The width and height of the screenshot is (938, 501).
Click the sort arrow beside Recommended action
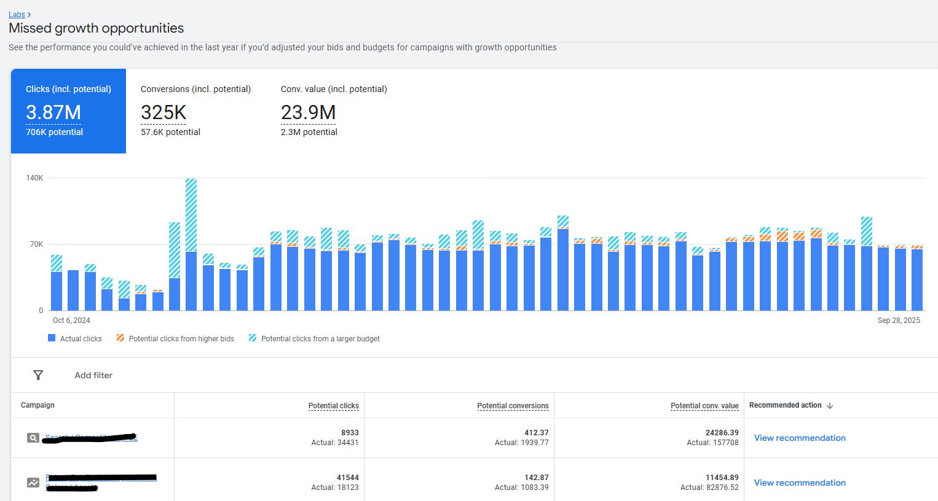pos(830,406)
